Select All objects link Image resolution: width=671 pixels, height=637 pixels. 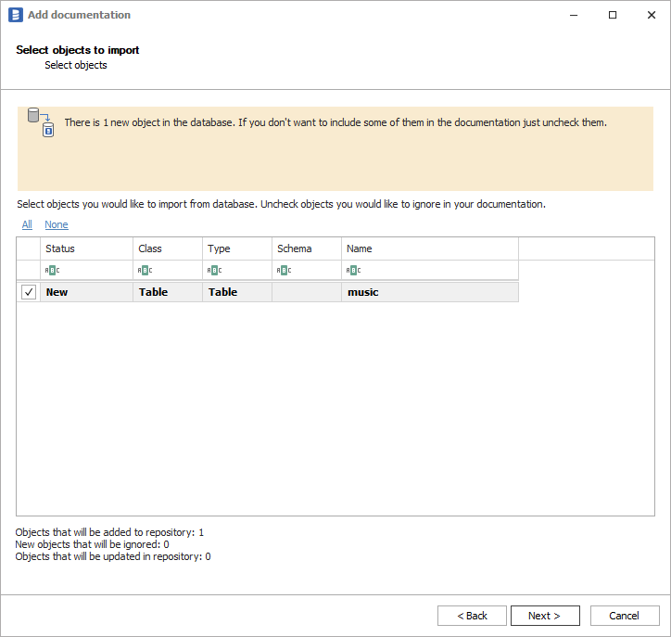click(27, 224)
